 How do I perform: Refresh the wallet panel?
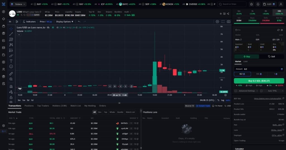pyautogui.click(x=278, y=30)
